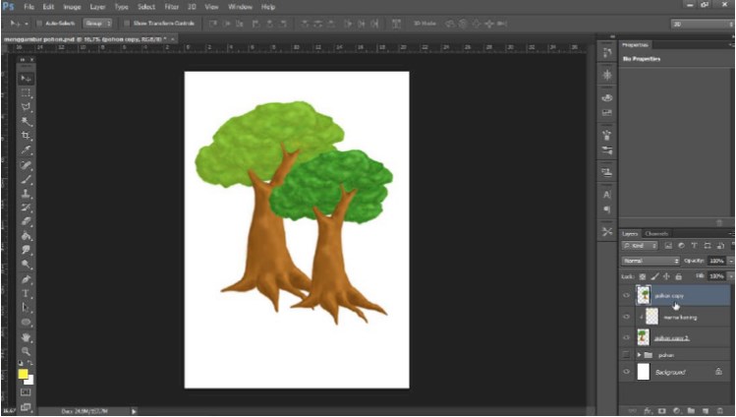The image size is (736, 417).
Task: Open the Group auto-select dropdown
Action: pyautogui.click(x=97, y=22)
